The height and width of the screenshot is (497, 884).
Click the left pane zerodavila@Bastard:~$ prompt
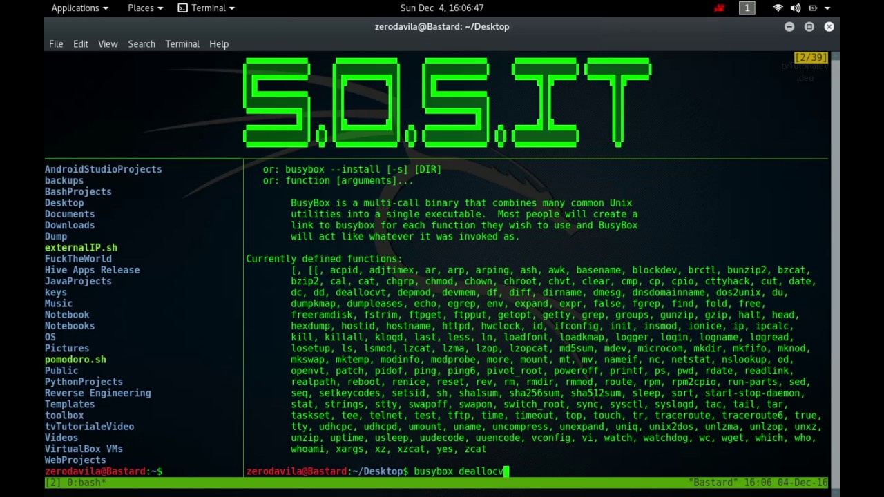104,471
